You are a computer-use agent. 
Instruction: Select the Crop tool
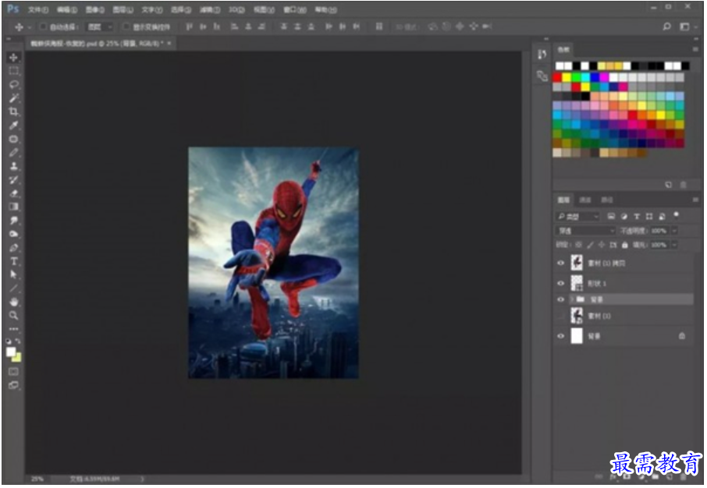tap(13, 111)
